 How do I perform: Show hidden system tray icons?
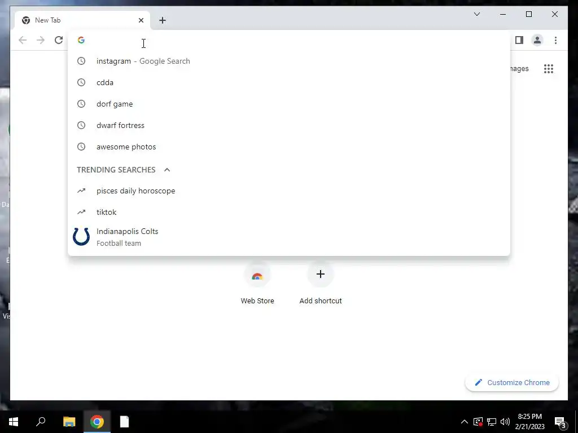(x=465, y=422)
